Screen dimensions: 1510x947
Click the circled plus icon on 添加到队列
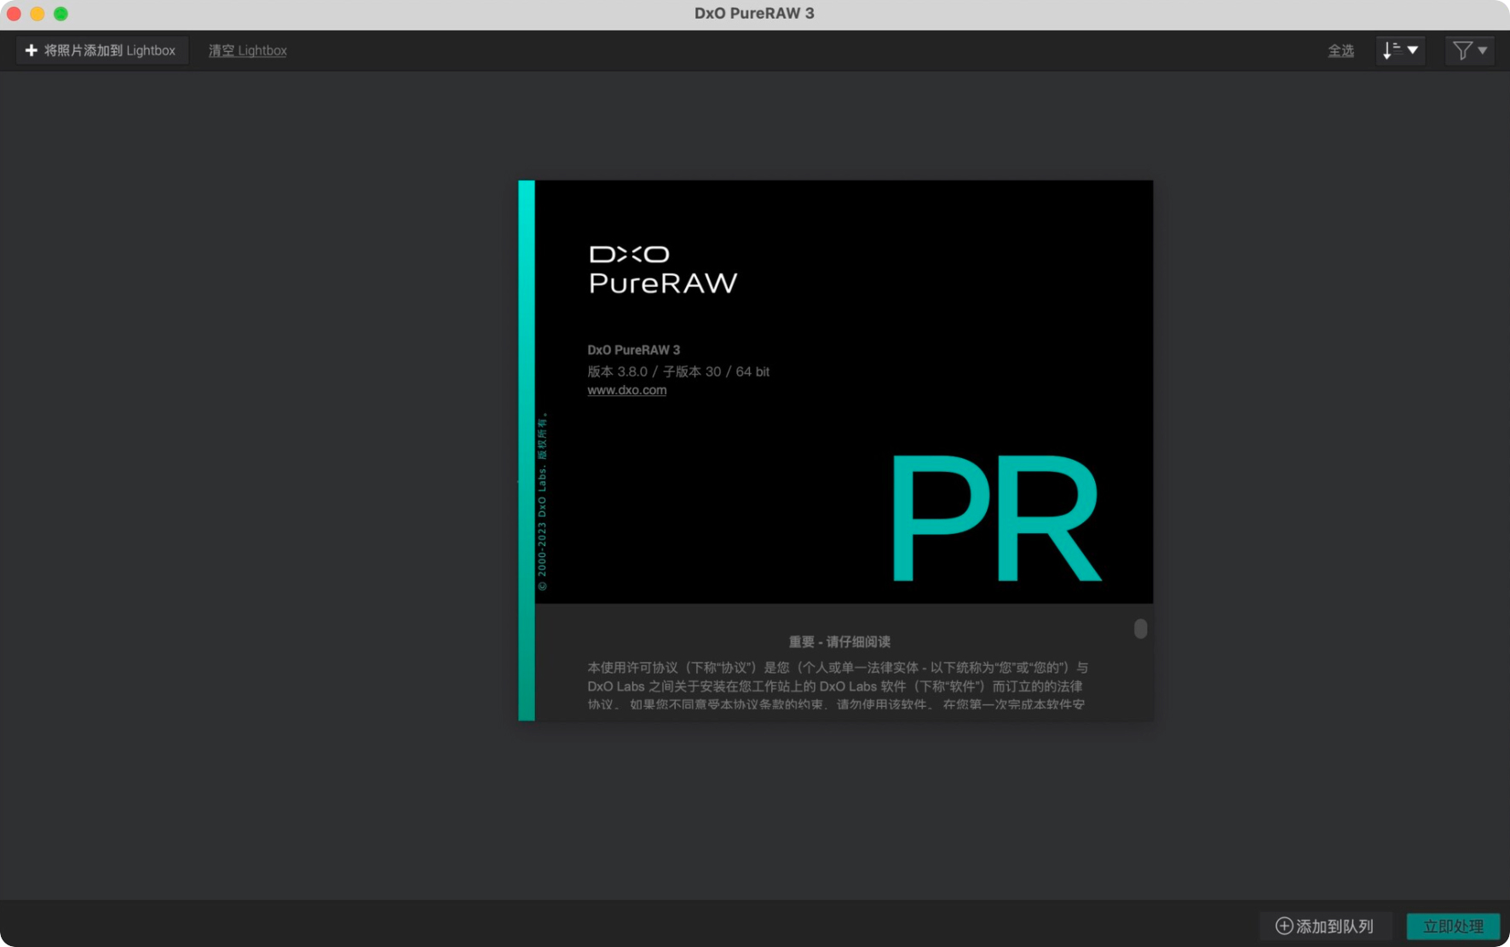click(x=1284, y=926)
